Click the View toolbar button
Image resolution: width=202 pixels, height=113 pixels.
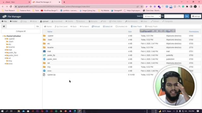[144, 21]
